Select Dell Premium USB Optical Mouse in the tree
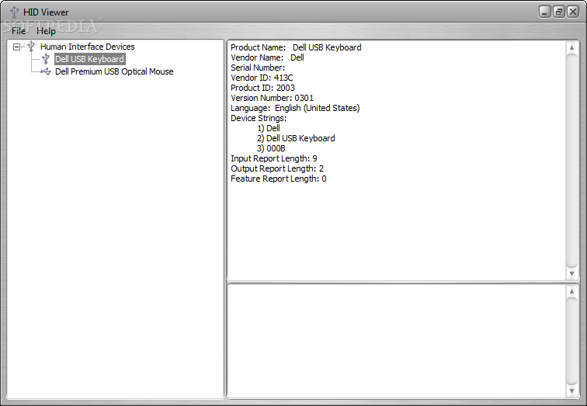The width and height of the screenshot is (587, 406). [x=114, y=71]
